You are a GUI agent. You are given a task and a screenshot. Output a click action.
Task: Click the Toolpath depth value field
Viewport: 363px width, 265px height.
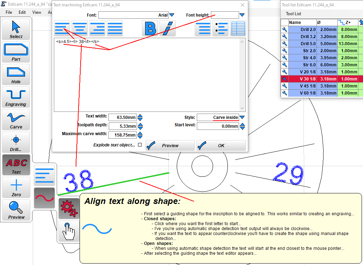point(123,126)
